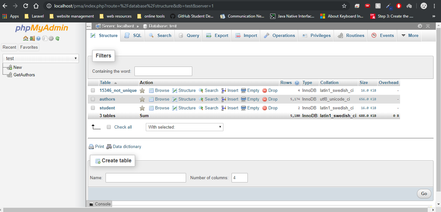Open phpMyAdmin documentation help icon
Image resolution: width=441 pixels, height=212 pixels.
click(38, 38)
